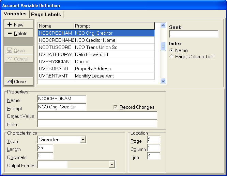Click the F4 Close button
Image resolution: width=227 pixels, height=176 pixels.
[x=18, y=82]
